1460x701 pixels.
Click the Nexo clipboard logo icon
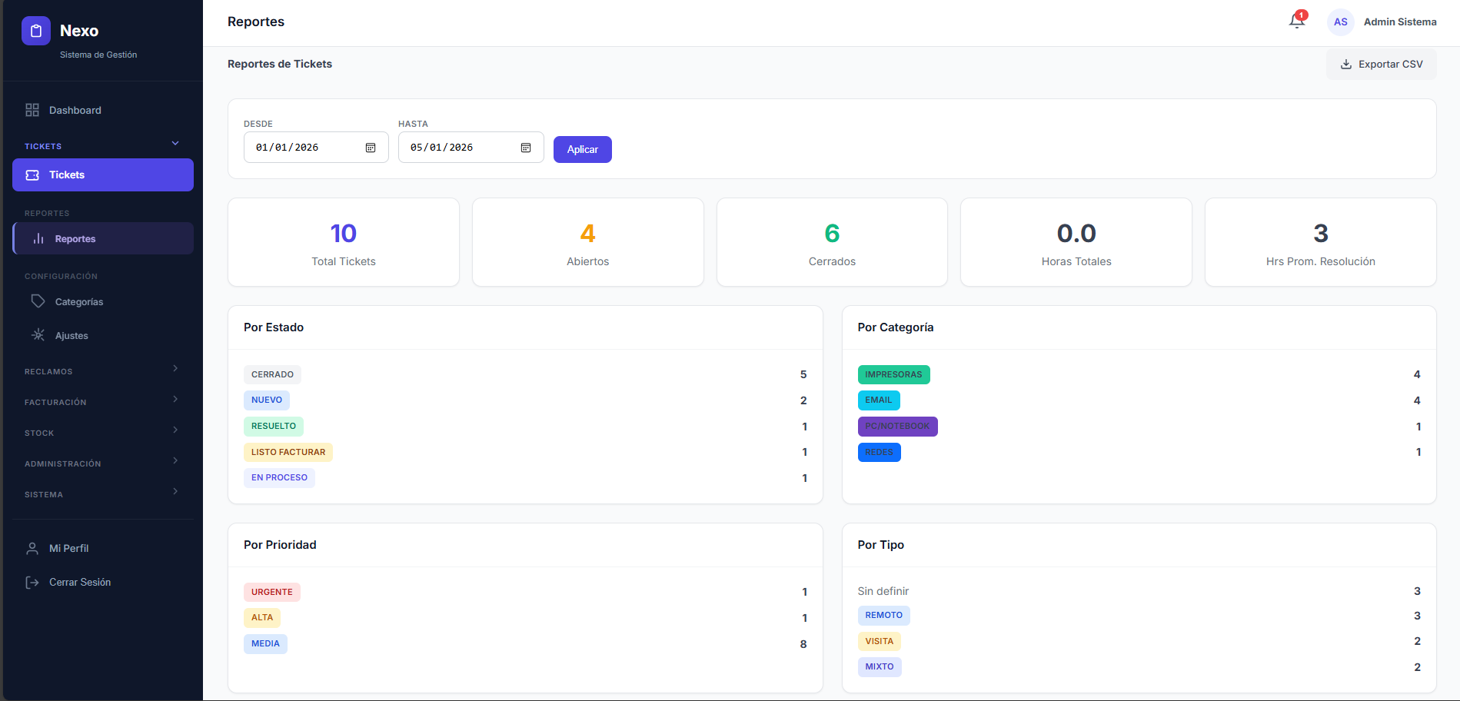35,31
